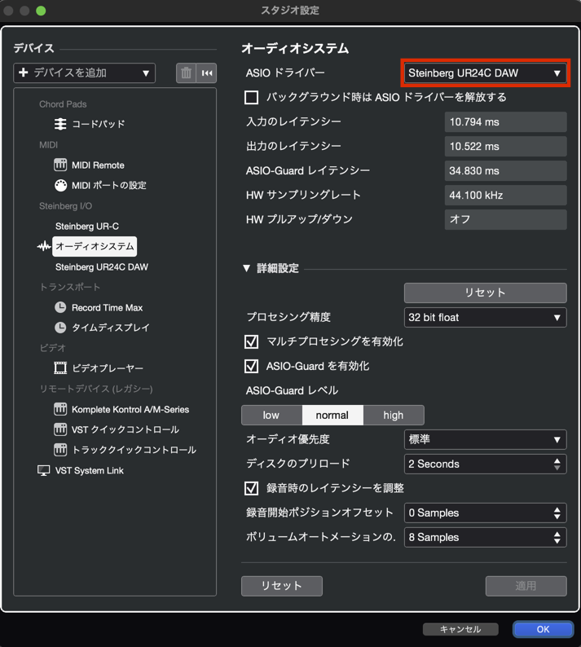Image resolution: width=581 pixels, height=647 pixels.
Task: Open the プロセシング精度 32 bit float dropdown
Action: (485, 318)
